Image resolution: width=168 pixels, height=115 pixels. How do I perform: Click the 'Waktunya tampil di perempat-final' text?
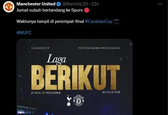pyautogui.click(x=50, y=21)
